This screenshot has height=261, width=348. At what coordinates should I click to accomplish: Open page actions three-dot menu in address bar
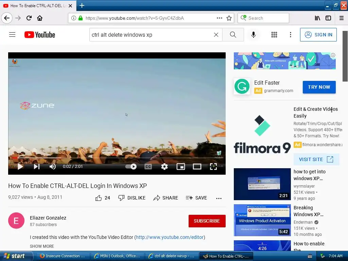pos(219,18)
